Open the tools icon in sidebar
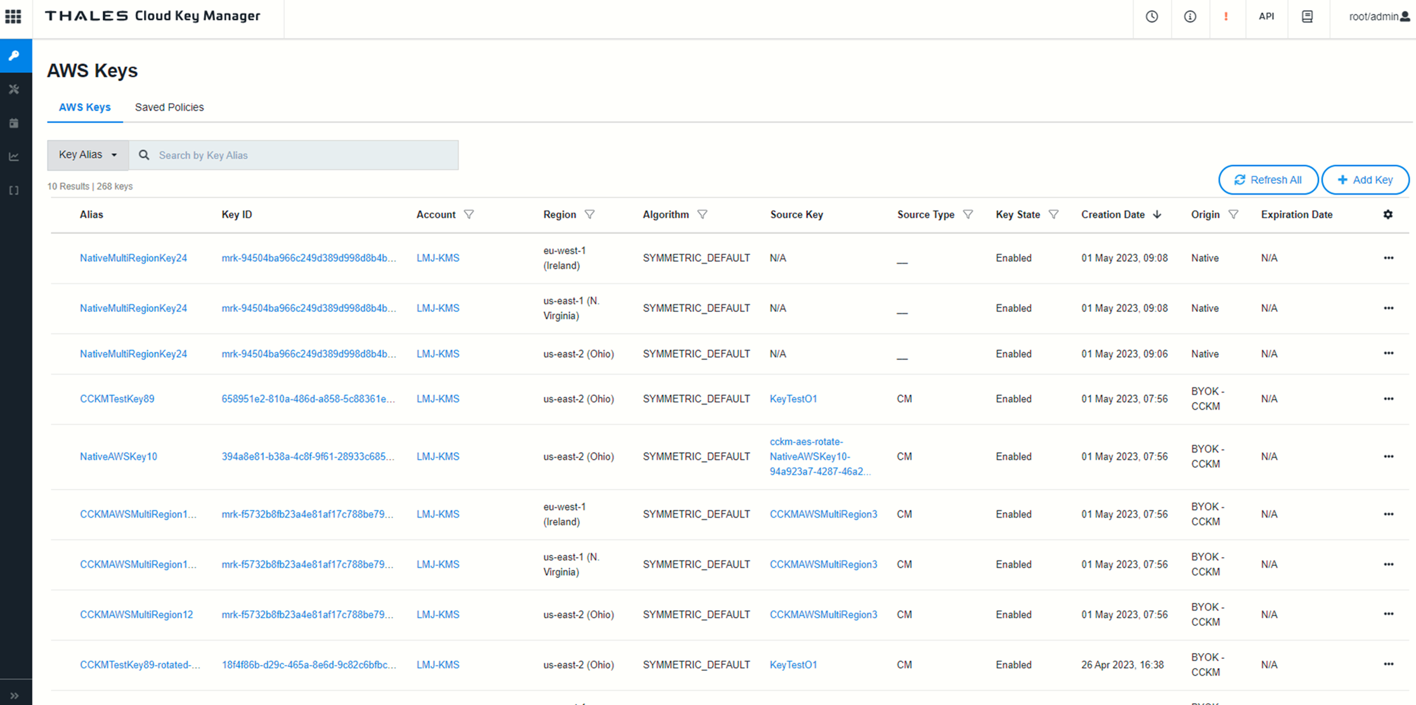The image size is (1416, 705). coord(14,89)
